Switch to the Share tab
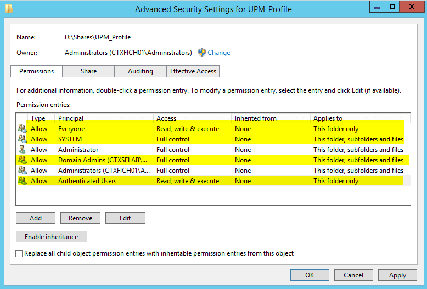This screenshot has width=427, height=289. [x=88, y=71]
